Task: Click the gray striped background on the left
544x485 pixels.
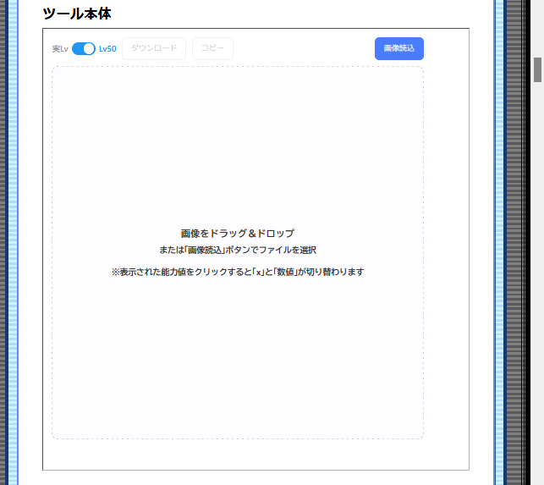Action: pos(3,254)
